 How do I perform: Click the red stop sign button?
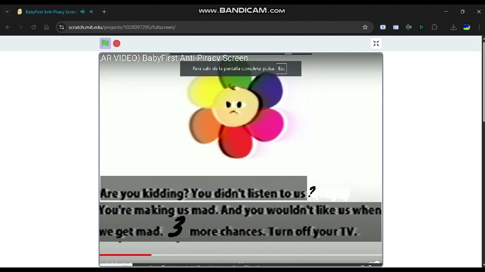pos(117,43)
